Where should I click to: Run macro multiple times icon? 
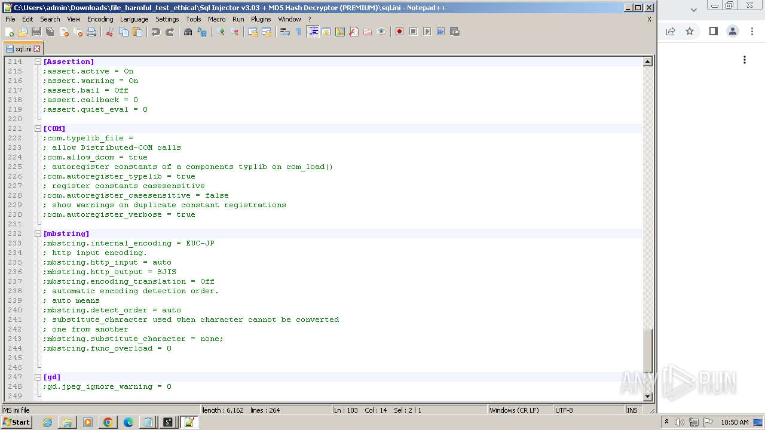tap(440, 32)
